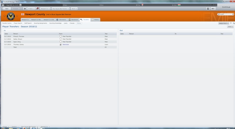Click into the search field containing cardiff
The image size is (235, 129).
tap(226, 14)
